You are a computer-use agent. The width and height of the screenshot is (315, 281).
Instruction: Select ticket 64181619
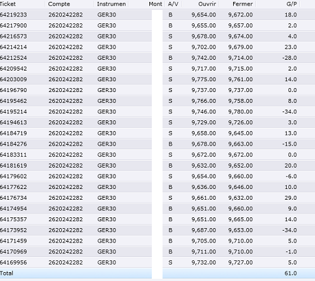pyautogui.click(x=13, y=166)
